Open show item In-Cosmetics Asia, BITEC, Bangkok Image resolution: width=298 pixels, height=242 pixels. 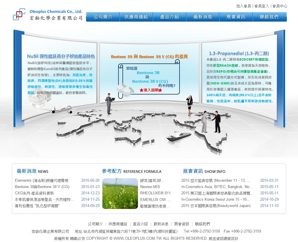click(217, 187)
